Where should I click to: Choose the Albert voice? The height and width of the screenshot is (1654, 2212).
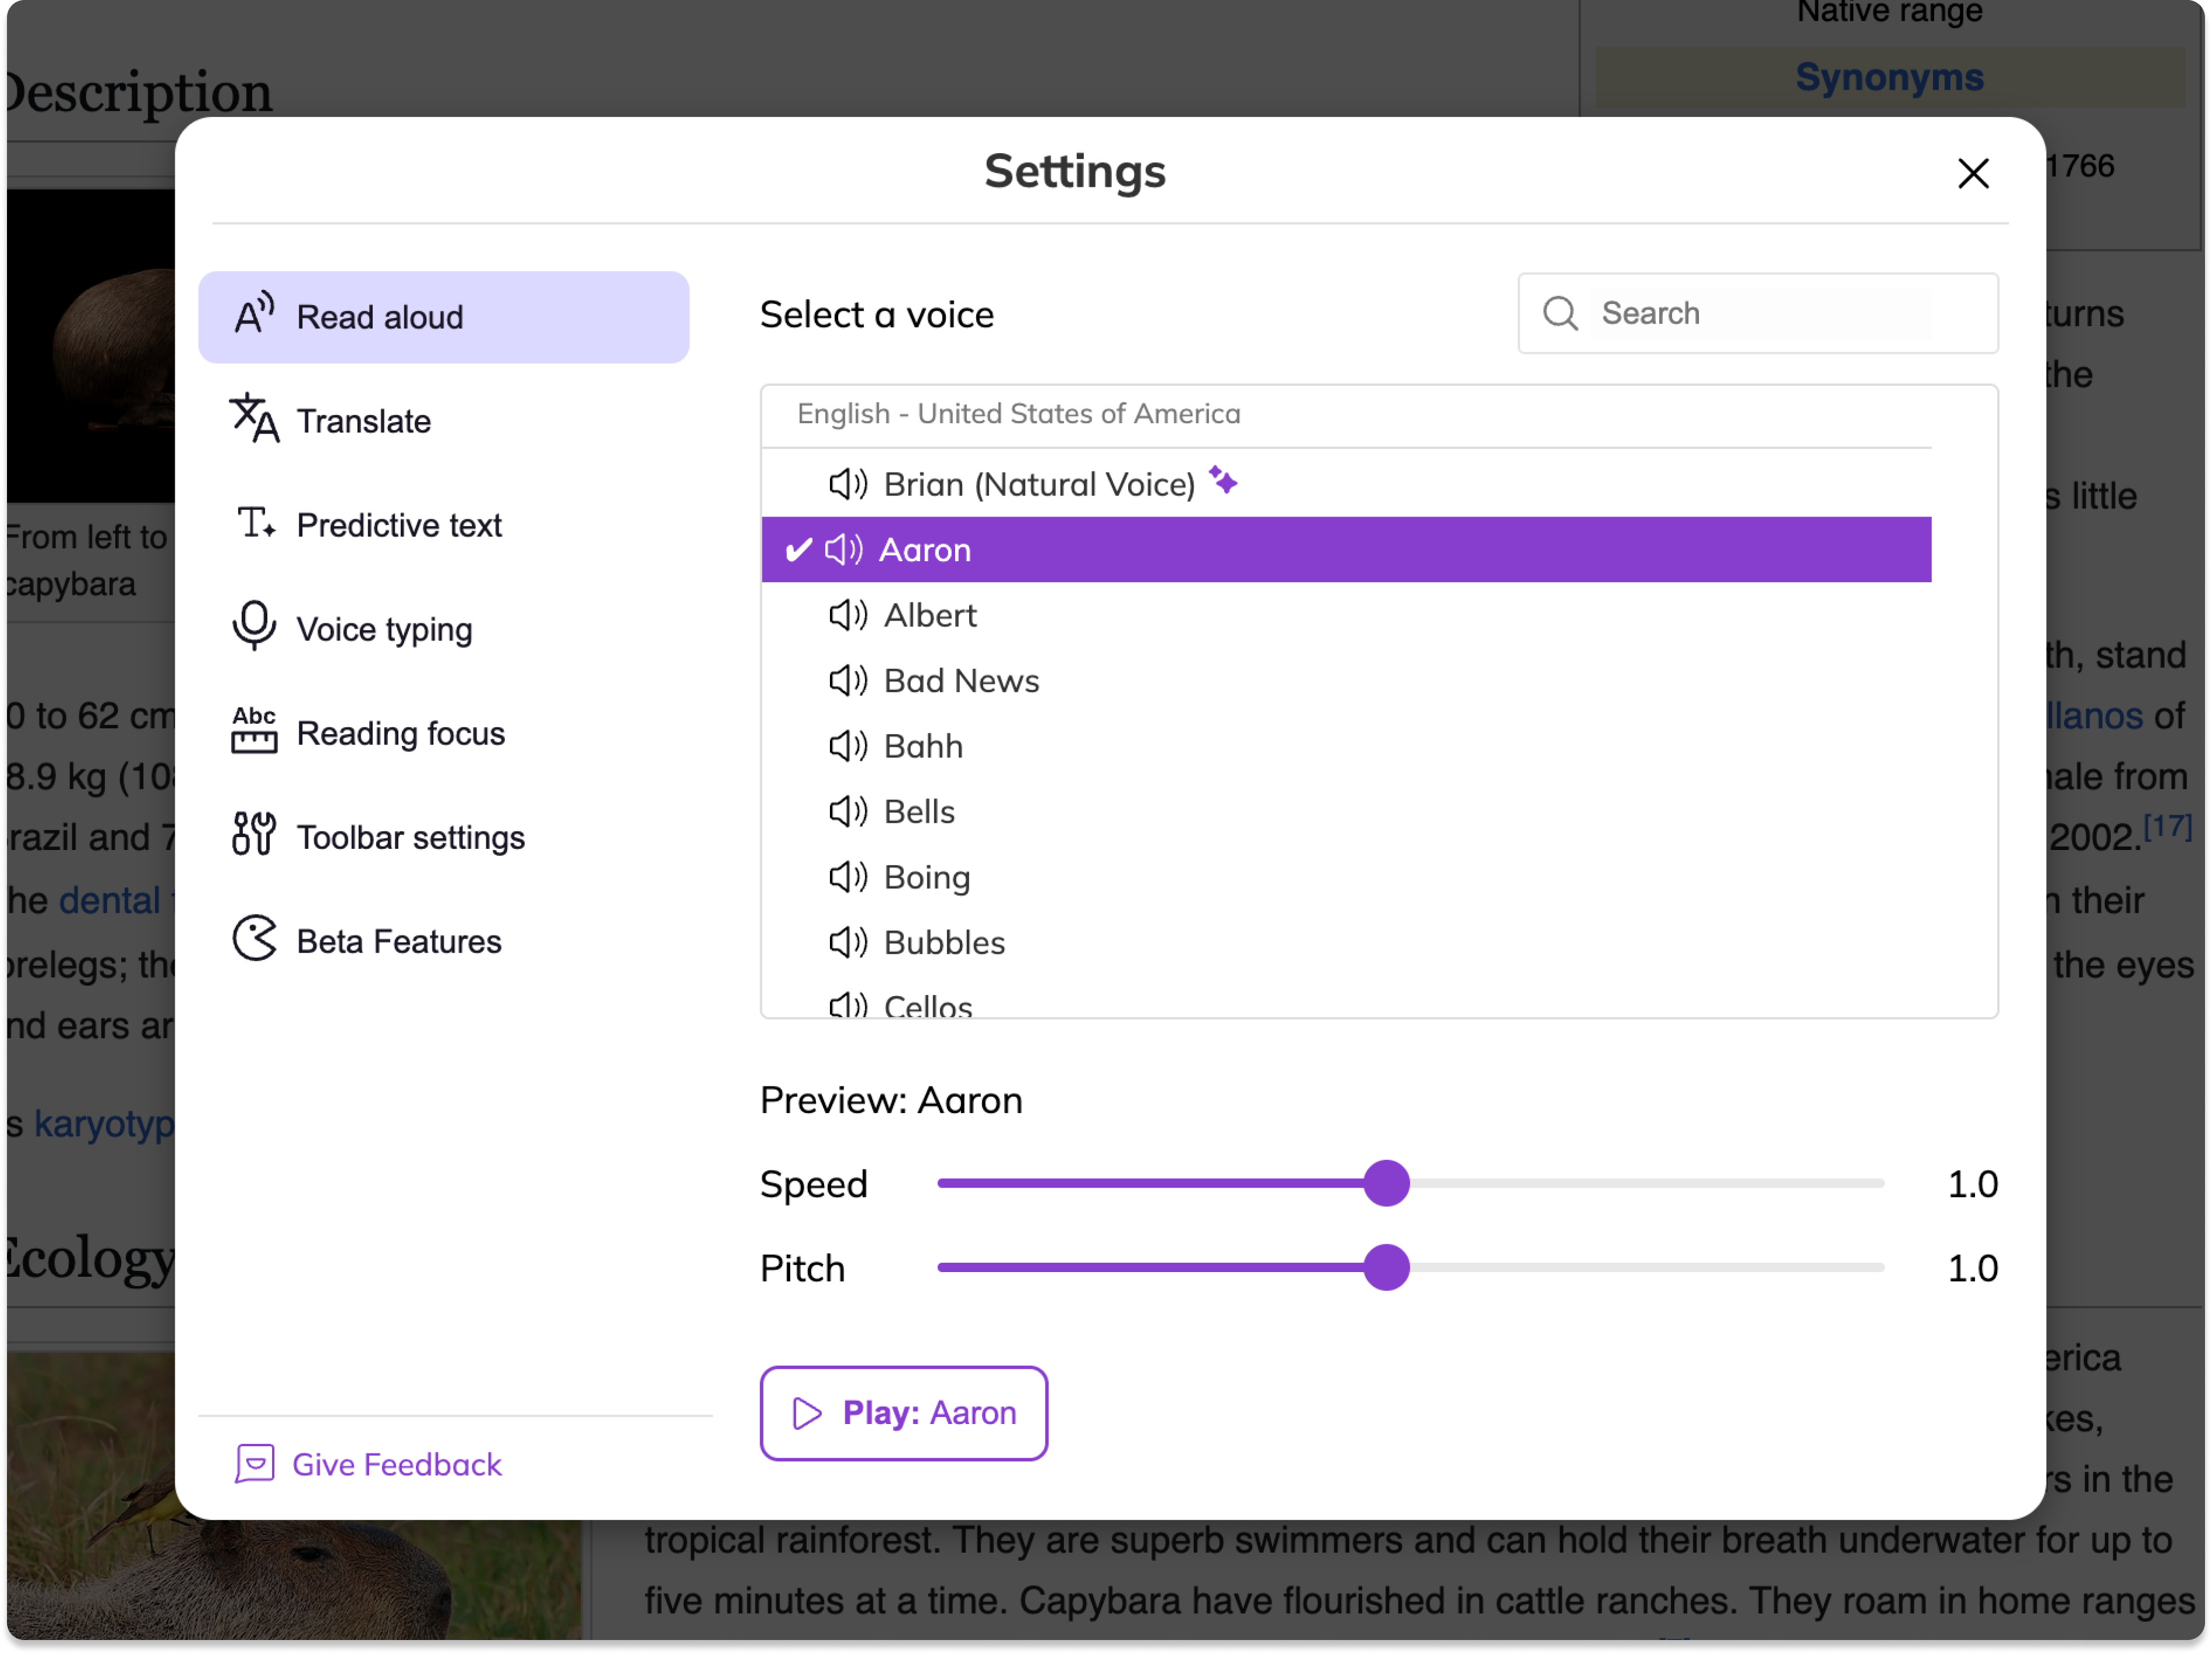pyautogui.click(x=1346, y=615)
